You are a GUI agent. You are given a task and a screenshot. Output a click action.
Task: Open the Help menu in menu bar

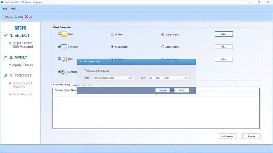[13, 8]
